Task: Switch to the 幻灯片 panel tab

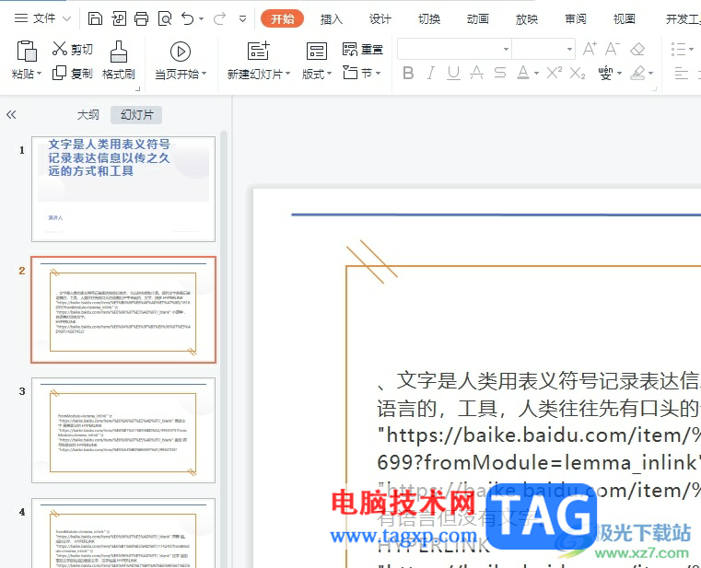Action: (136, 115)
